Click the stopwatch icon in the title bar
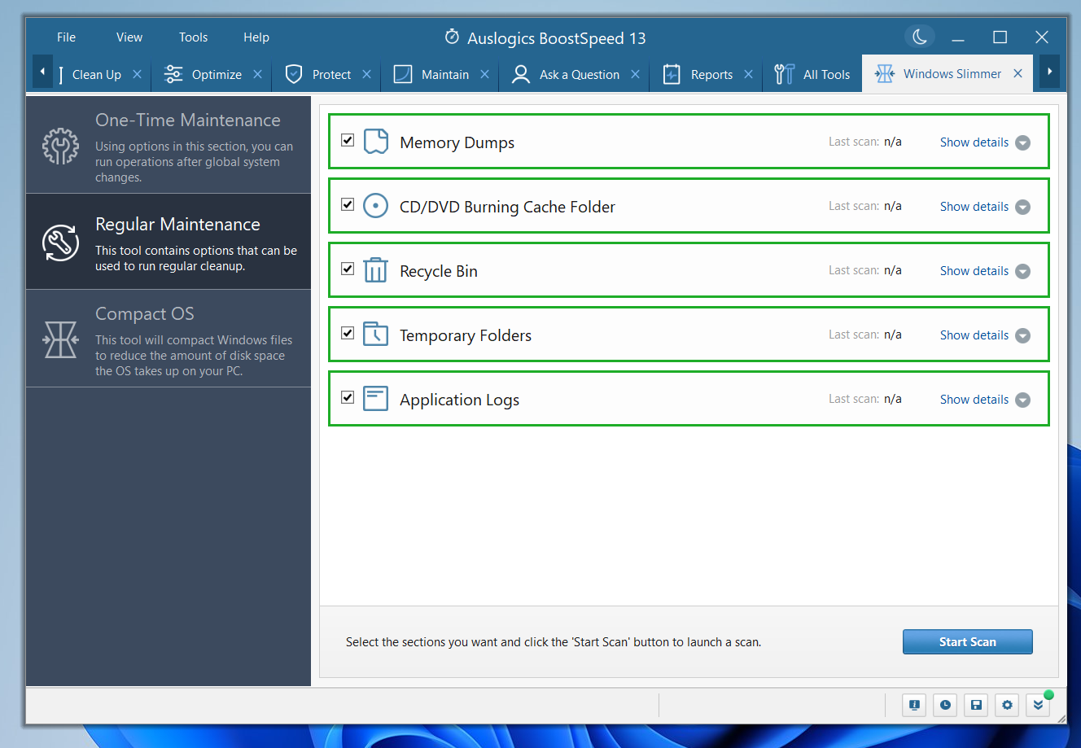 click(452, 37)
